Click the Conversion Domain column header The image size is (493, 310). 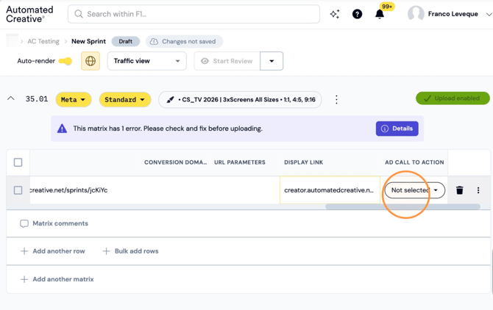(175, 162)
